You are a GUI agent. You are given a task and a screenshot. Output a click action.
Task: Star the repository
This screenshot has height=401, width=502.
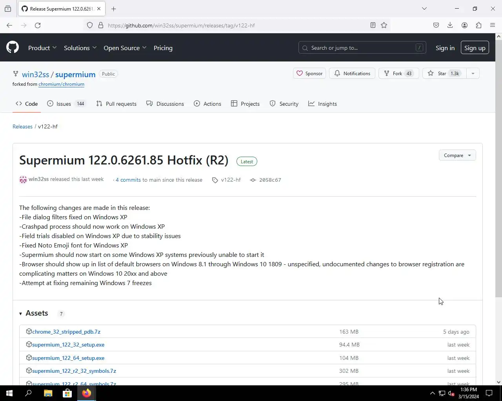(444, 73)
